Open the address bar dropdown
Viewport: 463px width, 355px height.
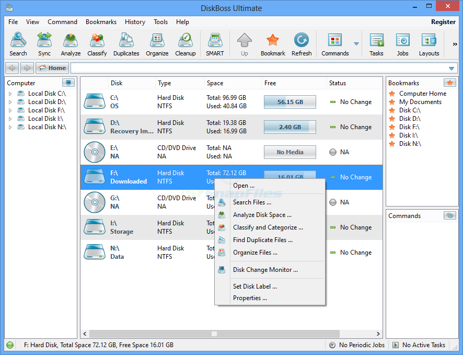451,68
